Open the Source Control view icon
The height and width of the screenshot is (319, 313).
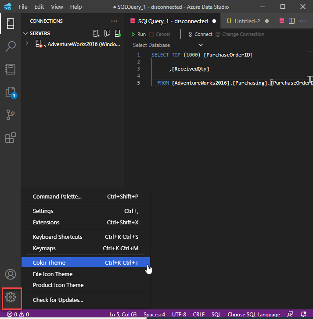tap(11, 115)
